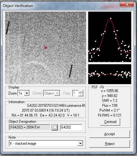
Task: Click the dark star trail at lower right
Action: tap(71, 71)
